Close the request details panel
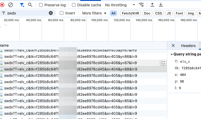201x119 pixels. (173, 45)
